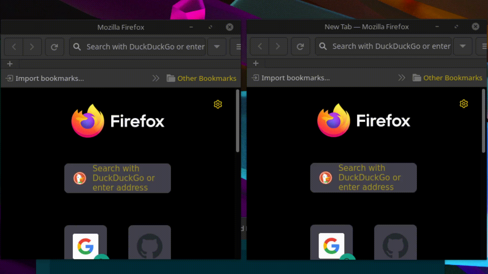Viewport: 488px width, 274px height.
Task: Click the Firefox logo in the New Tab window
Action: pyautogui.click(x=364, y=121)
